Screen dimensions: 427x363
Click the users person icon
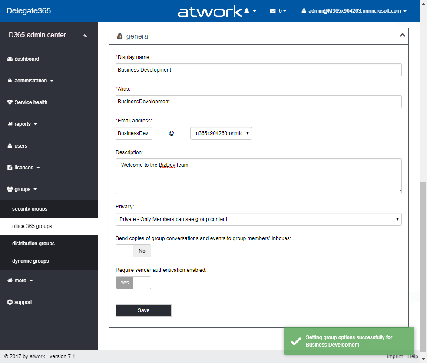pos(10,146)
